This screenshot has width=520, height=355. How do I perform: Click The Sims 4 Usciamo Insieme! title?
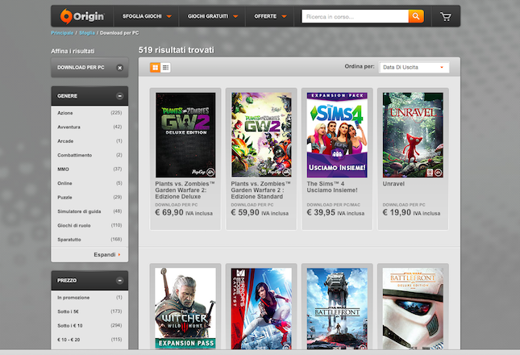point(332,187)
